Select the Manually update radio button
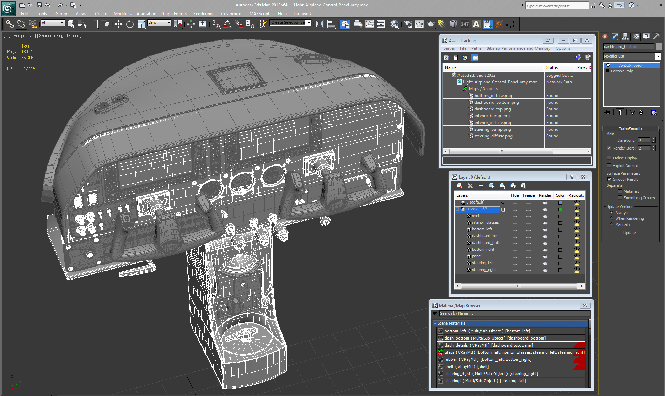 click(x=611, y=224)
